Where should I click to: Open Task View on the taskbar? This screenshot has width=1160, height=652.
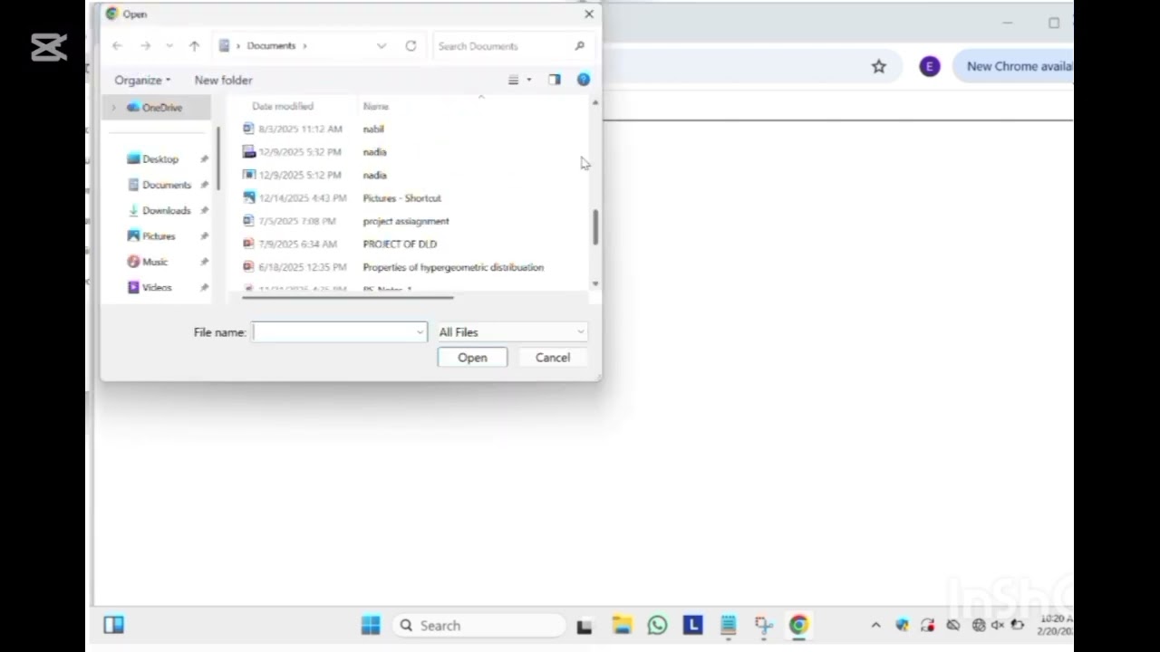585,626
